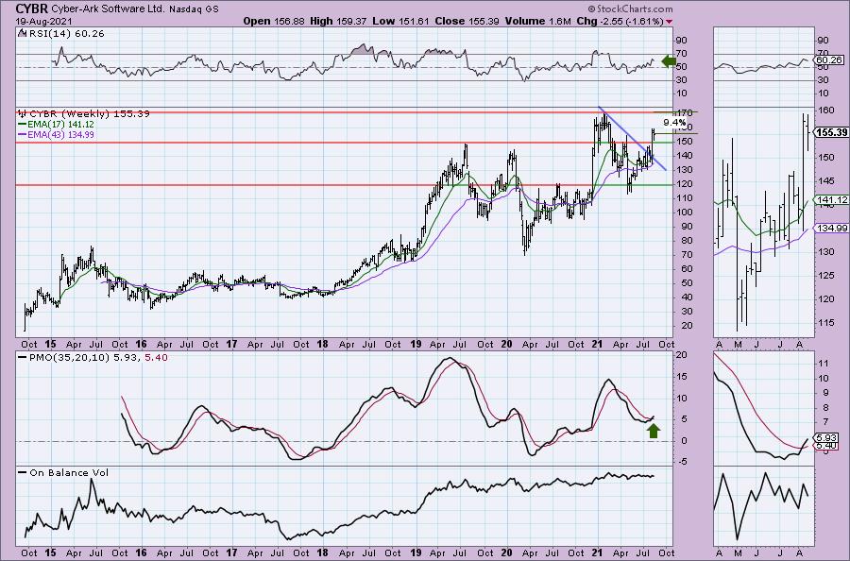Viewport: 850px width, 561px height.
Task: Click the 115 price axis label in mini chart
Action: pos(826,322)
